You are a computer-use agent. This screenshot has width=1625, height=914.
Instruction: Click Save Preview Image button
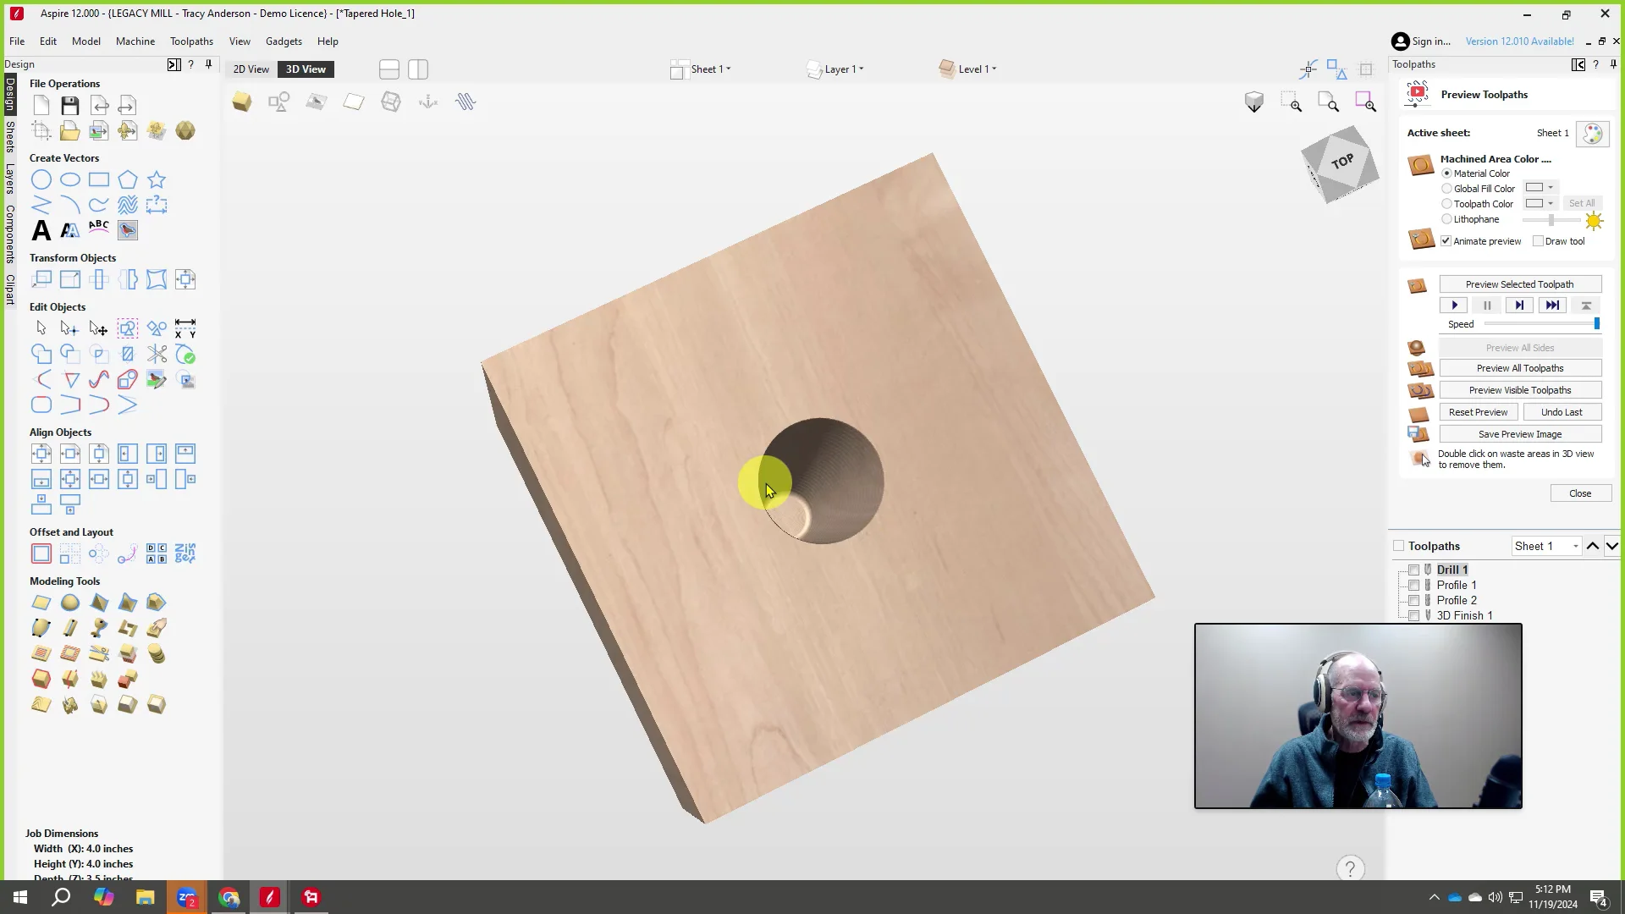pos(1520,434)
